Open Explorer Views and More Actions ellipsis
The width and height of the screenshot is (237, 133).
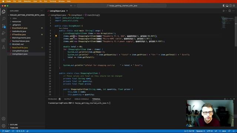pos(42,11)
